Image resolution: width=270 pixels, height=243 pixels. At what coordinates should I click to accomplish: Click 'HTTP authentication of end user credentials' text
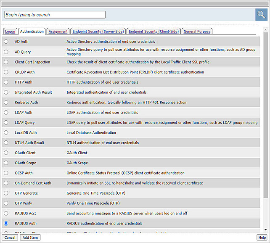tap(102, 82)
